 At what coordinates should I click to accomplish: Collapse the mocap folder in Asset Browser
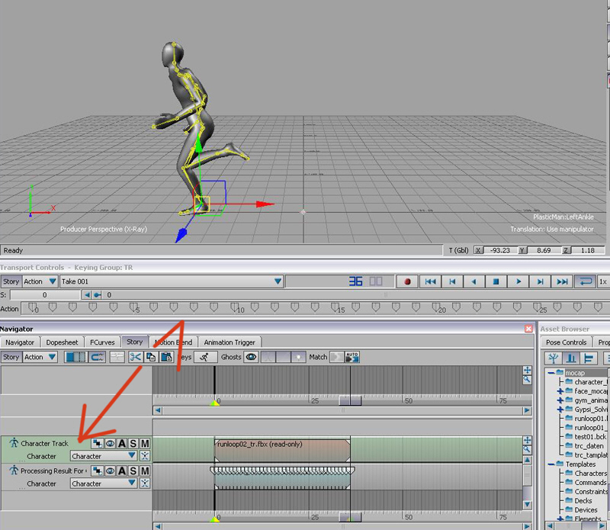551,372
